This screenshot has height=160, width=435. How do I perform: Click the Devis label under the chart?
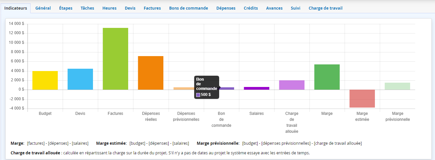pyautogui.click(x=80, y=114)
